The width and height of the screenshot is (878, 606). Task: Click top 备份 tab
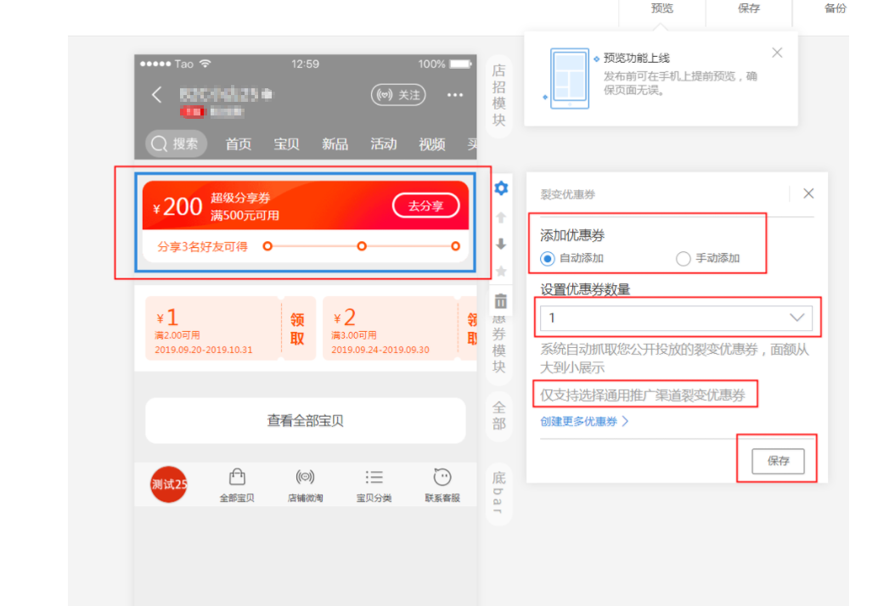(835, 8)
